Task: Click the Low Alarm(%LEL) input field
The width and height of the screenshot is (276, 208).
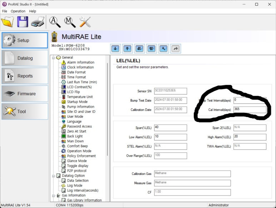Action: [x=171, y=137]
